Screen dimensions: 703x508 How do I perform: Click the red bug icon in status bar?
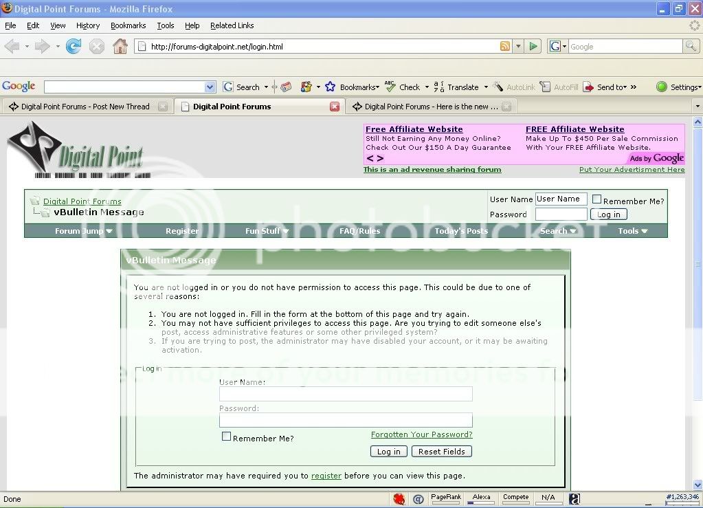point(399,498)
